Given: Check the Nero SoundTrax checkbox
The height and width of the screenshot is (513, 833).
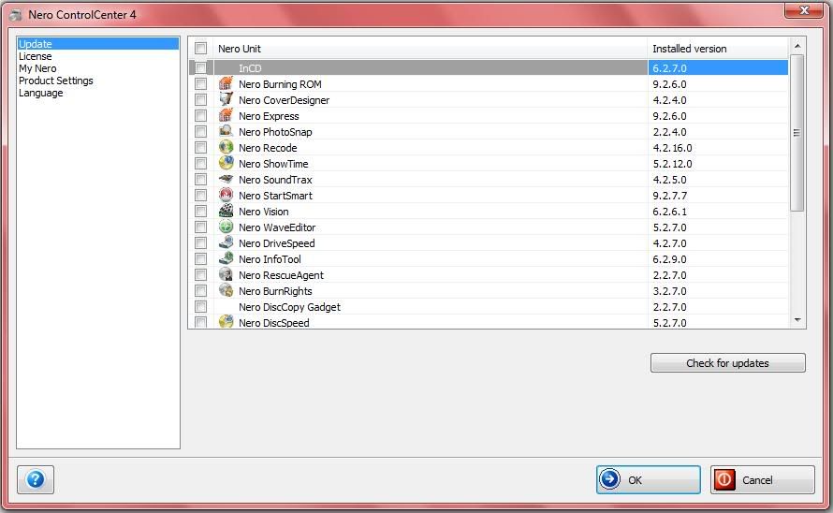Looking at the screenshot, I should tap(200, 180).
